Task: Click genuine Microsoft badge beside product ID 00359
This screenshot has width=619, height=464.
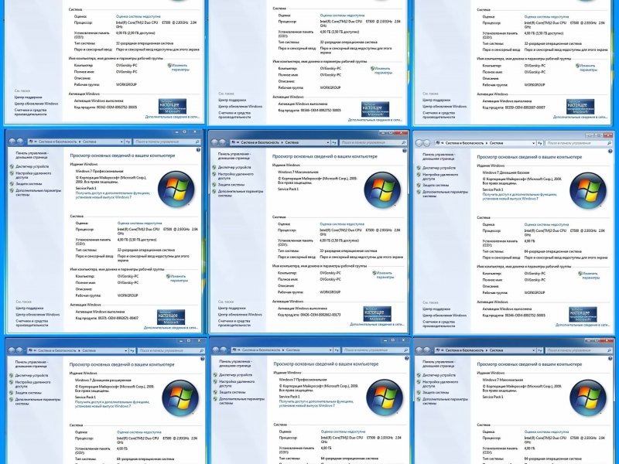Action: point(580,107)
